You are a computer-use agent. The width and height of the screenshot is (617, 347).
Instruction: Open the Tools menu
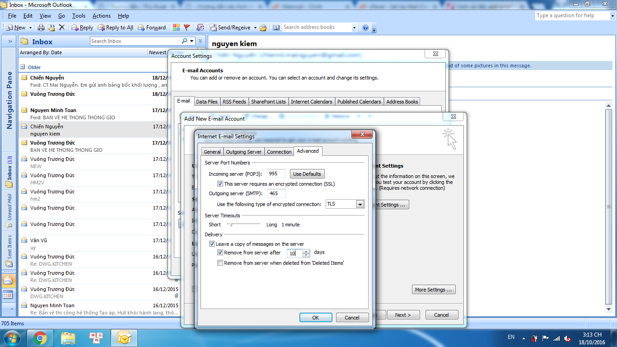[79, 16]
